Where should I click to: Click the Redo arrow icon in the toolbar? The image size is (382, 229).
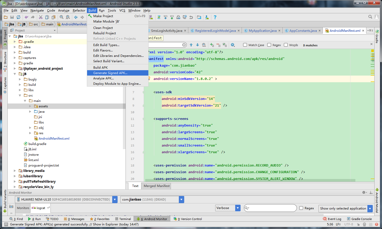[33, 17]
